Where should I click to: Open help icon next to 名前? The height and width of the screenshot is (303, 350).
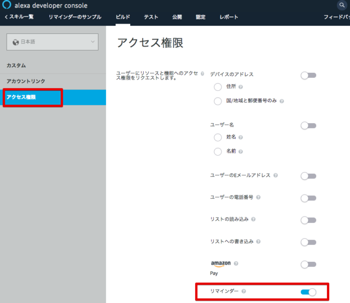241,151
